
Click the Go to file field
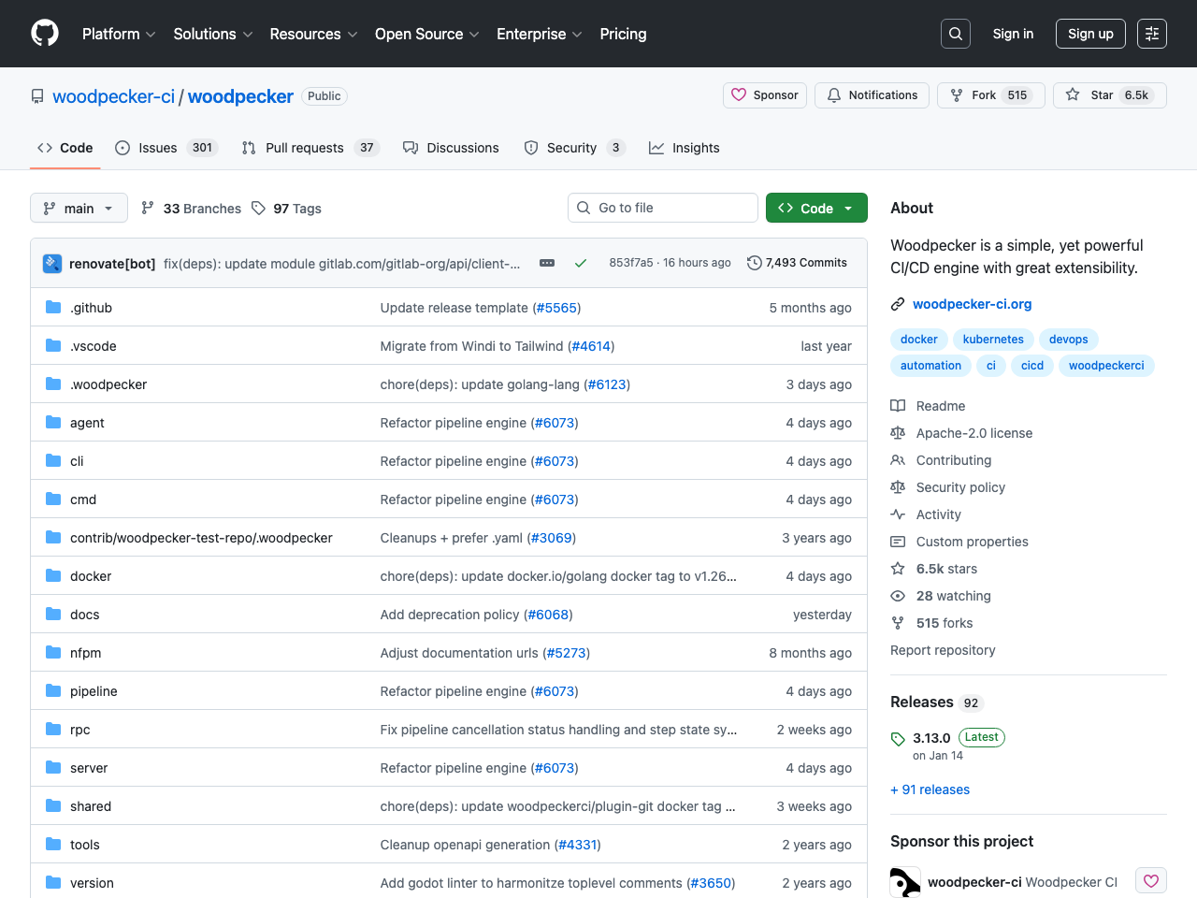click(x=662, y=208)
